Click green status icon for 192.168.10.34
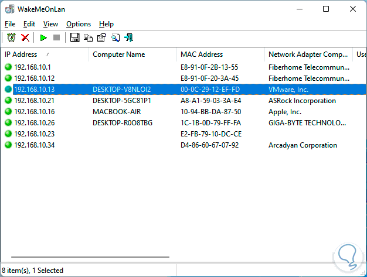The width and height of the screenshot is (367, 277). tap(8, 145)
